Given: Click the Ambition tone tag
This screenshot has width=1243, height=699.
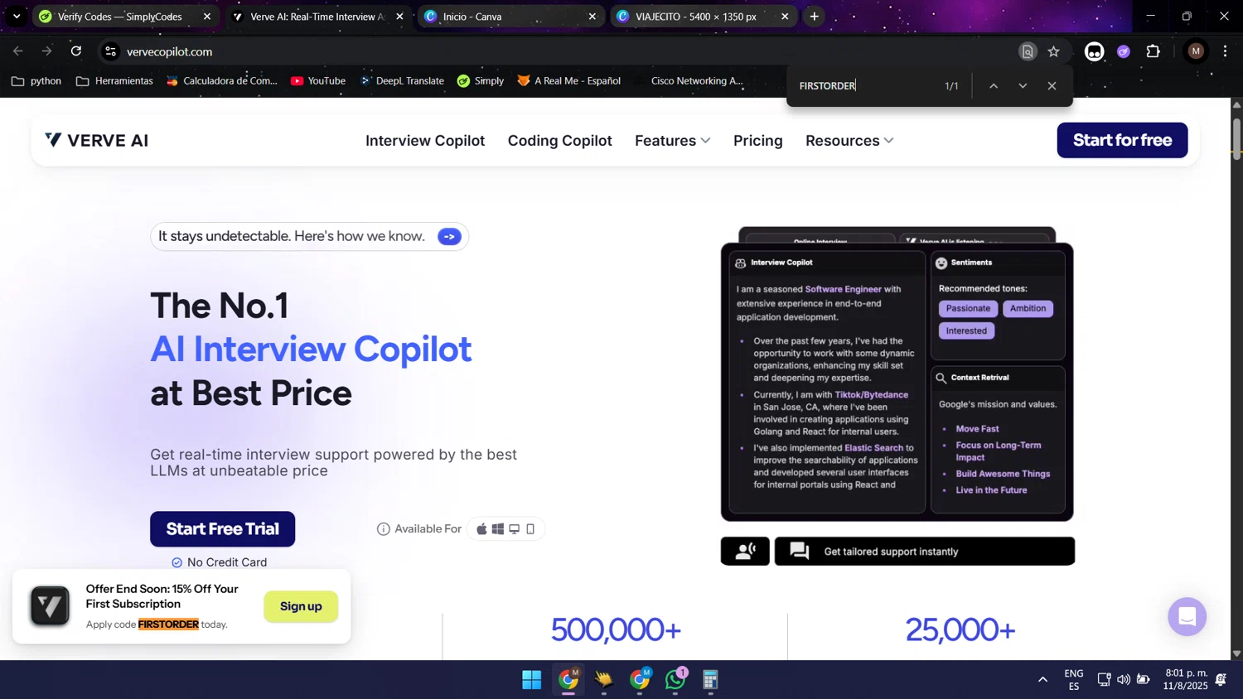Looking at the screenshot, I should click(1028, 308).
